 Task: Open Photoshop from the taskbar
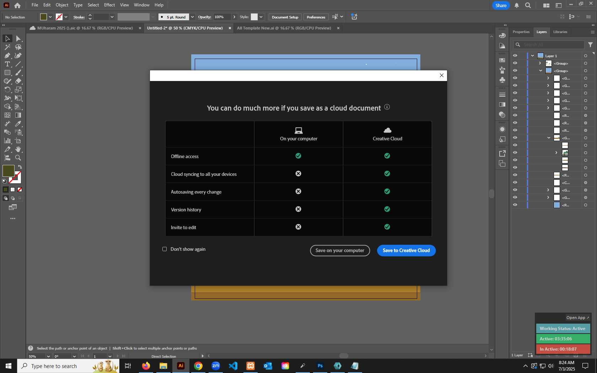pyautogui.click(x=320, y=366)
